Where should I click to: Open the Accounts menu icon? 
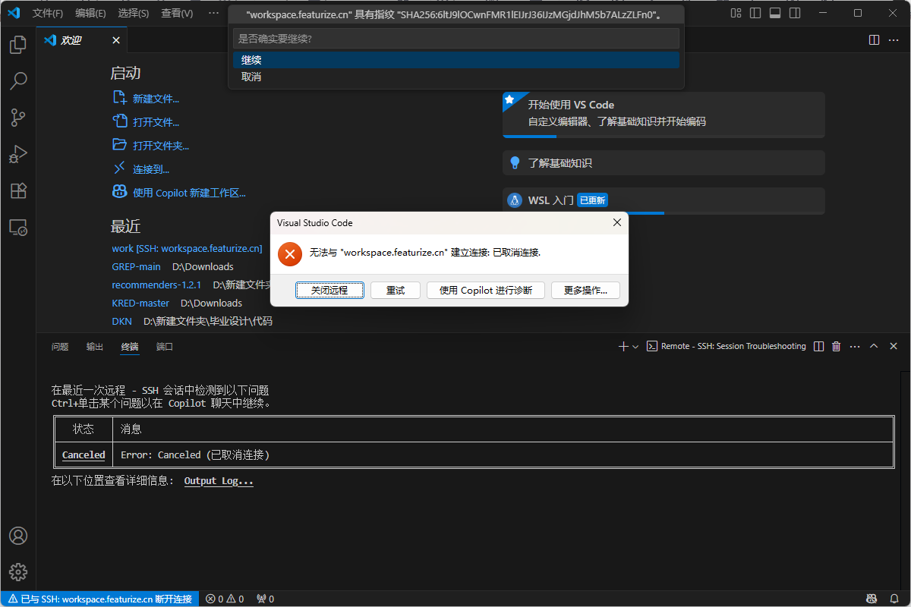click(18, 536)
